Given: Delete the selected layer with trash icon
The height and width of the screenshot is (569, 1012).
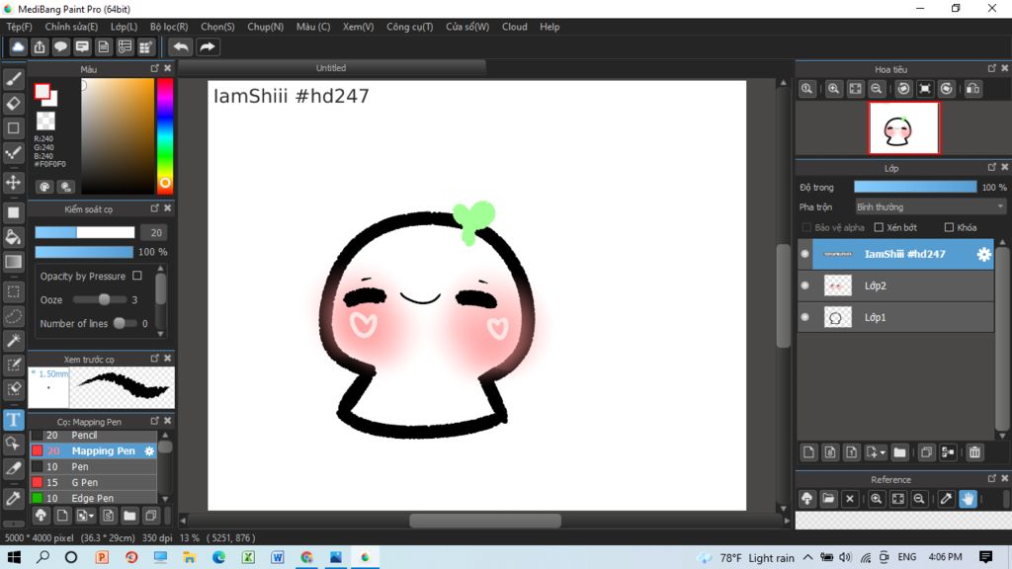Looking at the screenshot, I should click(x=974, y=452).
